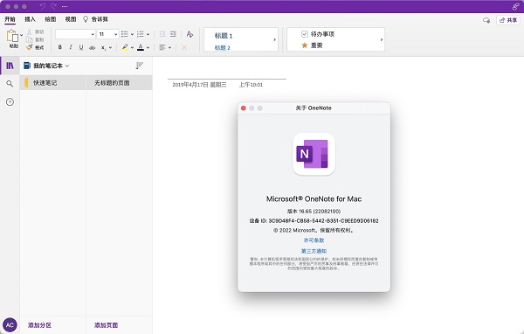Viewport: 524px width, 334px height.
Task: Toggle strikethrough formatting
Action: click(x=92, y=47)
